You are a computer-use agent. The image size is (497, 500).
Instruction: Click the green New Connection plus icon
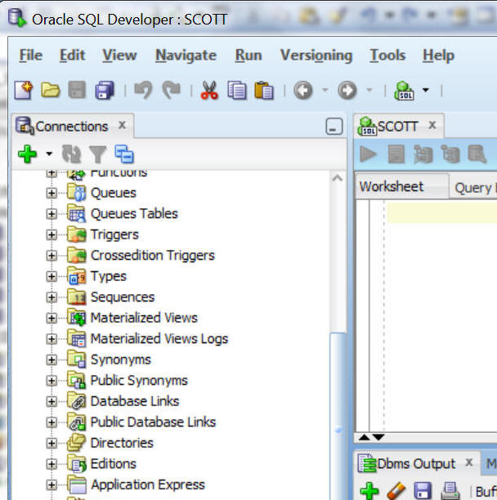[28, 154]
